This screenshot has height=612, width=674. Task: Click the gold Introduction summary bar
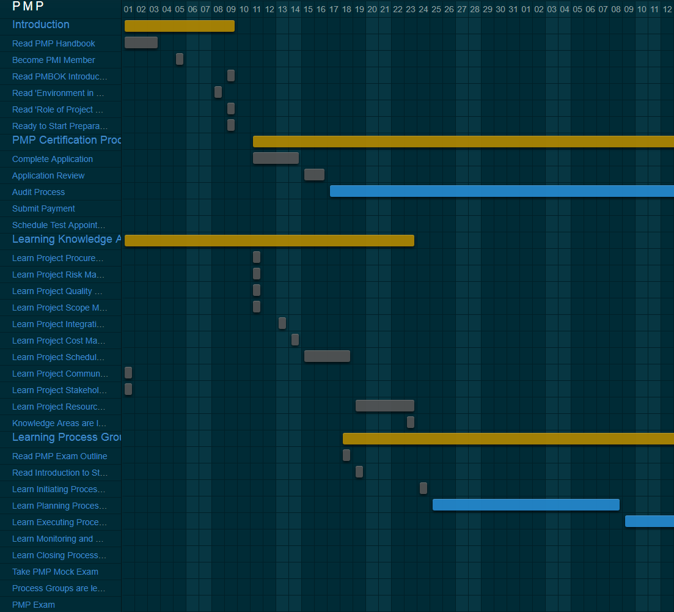pyautogui.click(x=179, y=26)
